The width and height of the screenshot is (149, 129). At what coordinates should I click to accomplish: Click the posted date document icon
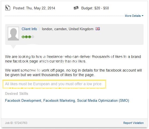coord(8,8)
